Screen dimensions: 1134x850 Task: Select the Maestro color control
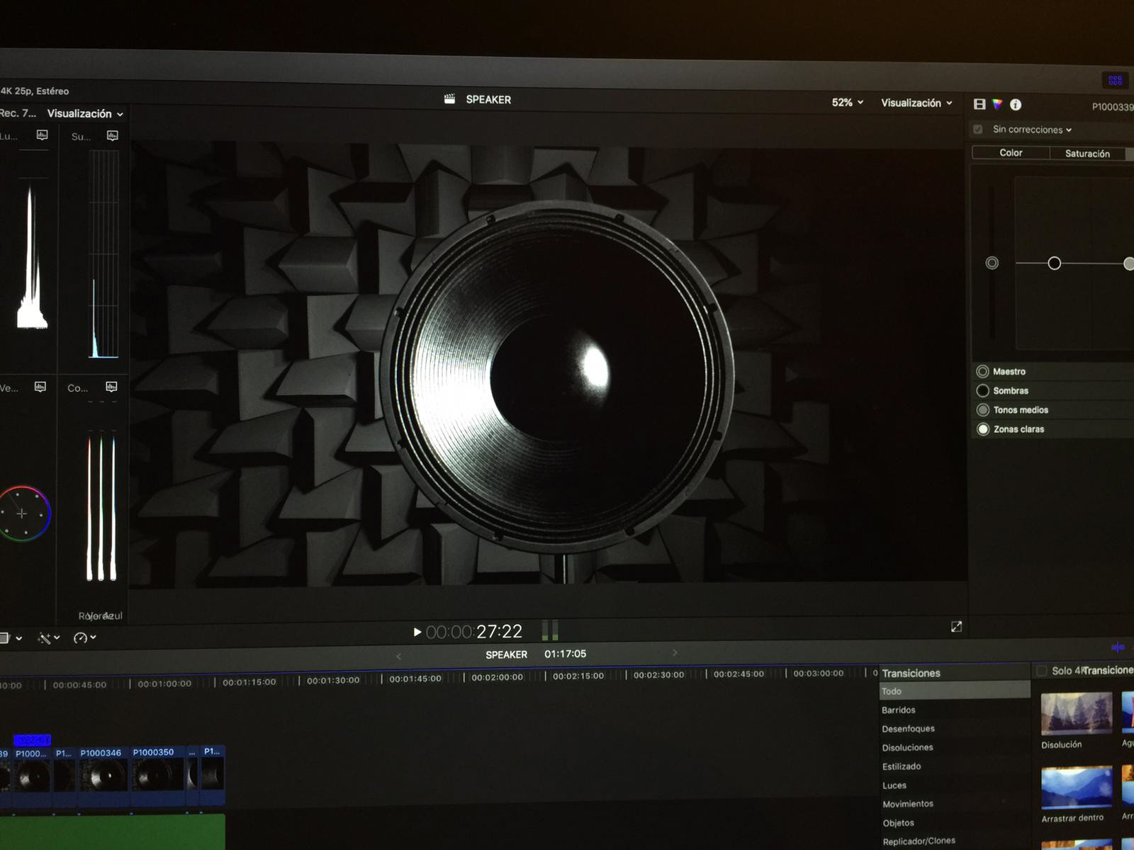click(x=982, y=371)
